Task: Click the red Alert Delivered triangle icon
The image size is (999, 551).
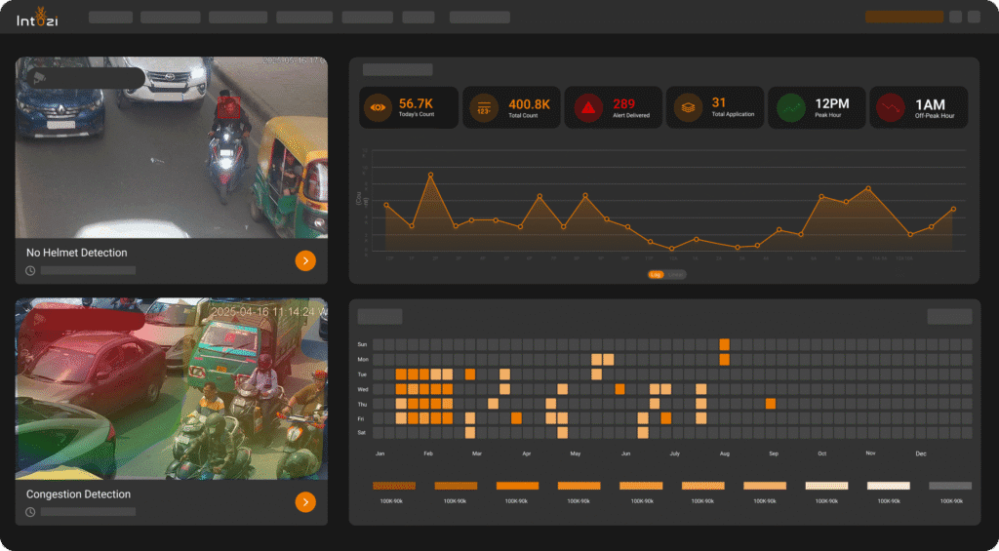Action: coord(588,107)
